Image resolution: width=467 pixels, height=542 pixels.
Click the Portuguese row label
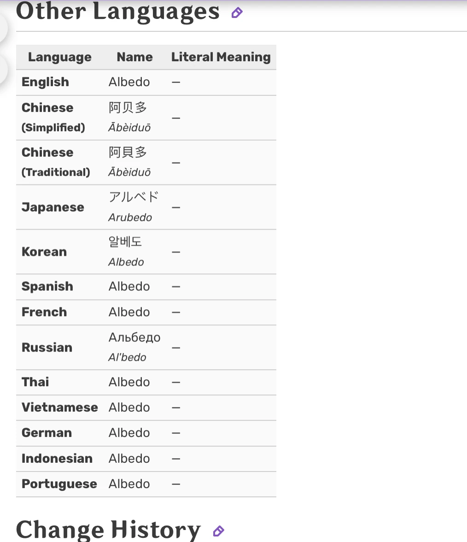[x=59, y=484]
